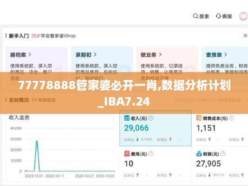
Task: Click the 搜索 search text link
Action: (204, 16)
